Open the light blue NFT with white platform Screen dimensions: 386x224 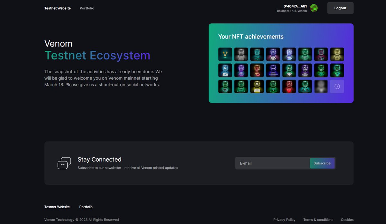tap(225, 70)
